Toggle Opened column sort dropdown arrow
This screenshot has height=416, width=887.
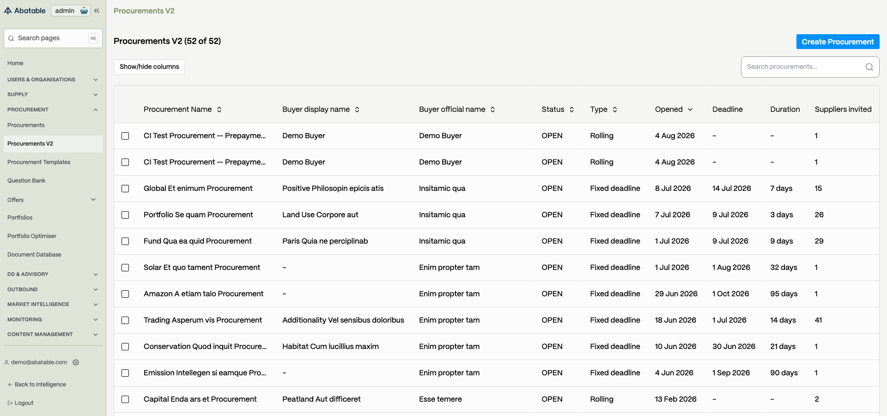(690, 110)
